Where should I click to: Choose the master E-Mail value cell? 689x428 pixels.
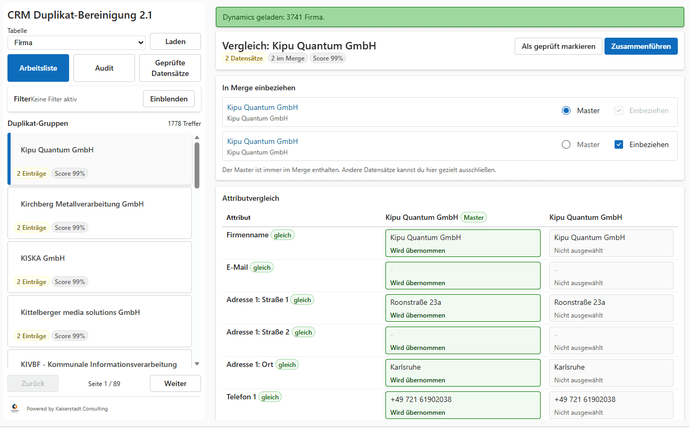pyautogui.click(x=463, y=276)
